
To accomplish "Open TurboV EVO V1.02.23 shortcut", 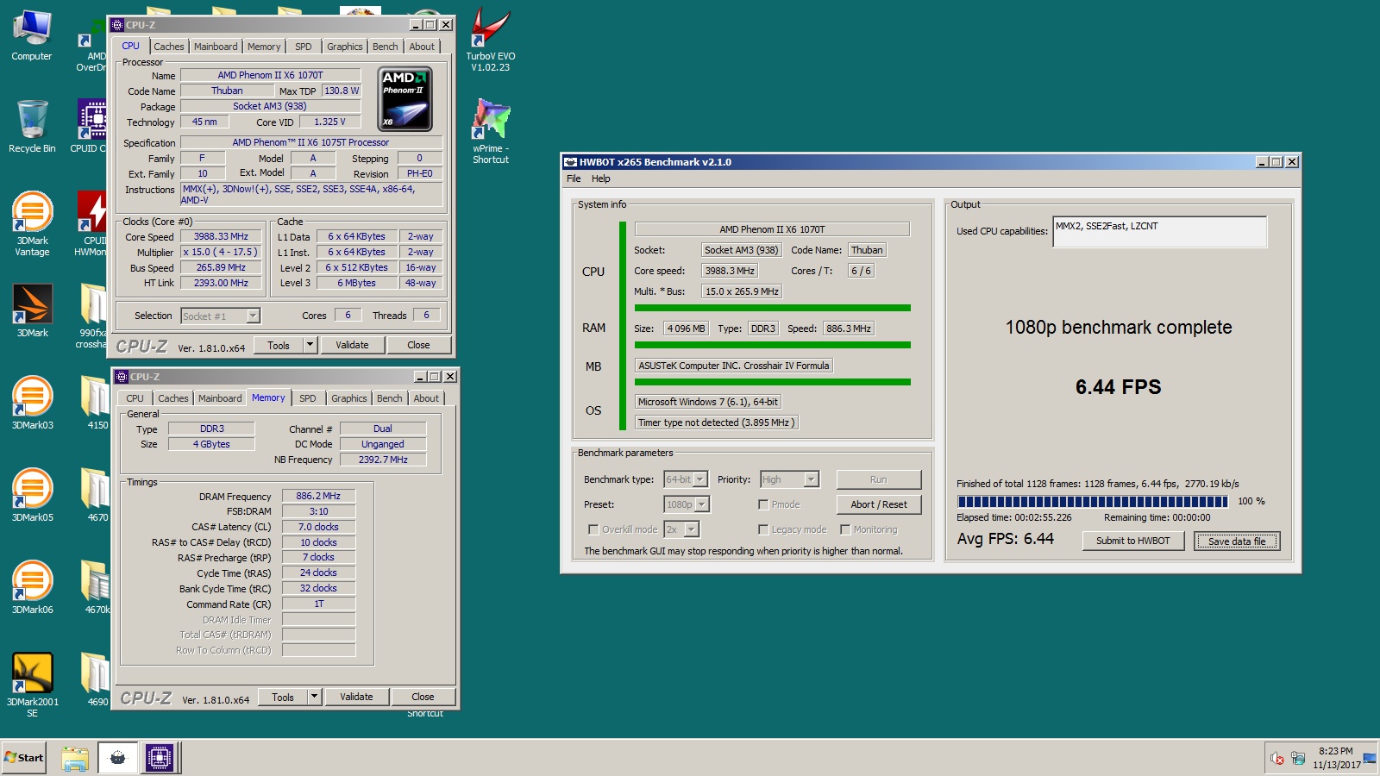I will (x=491, y=40).
